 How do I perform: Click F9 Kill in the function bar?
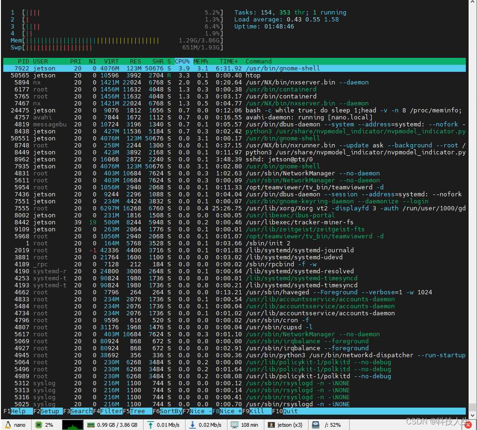[x=256, y=411]
